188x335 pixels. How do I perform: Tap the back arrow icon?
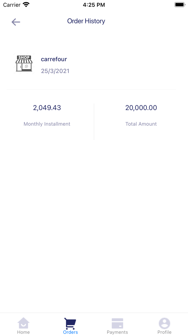(x=16, y=22)
